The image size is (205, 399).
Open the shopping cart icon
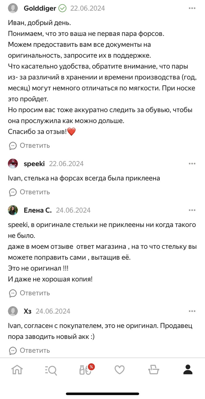click(x=154, y=370)
